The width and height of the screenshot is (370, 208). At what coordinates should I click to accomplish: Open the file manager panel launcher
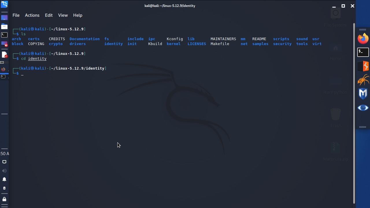coord(4,27)
